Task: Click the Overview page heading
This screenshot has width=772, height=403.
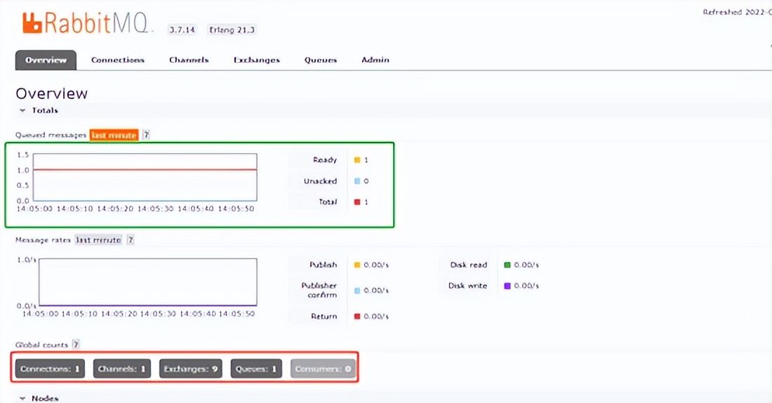Action: (x=52, y=93)
